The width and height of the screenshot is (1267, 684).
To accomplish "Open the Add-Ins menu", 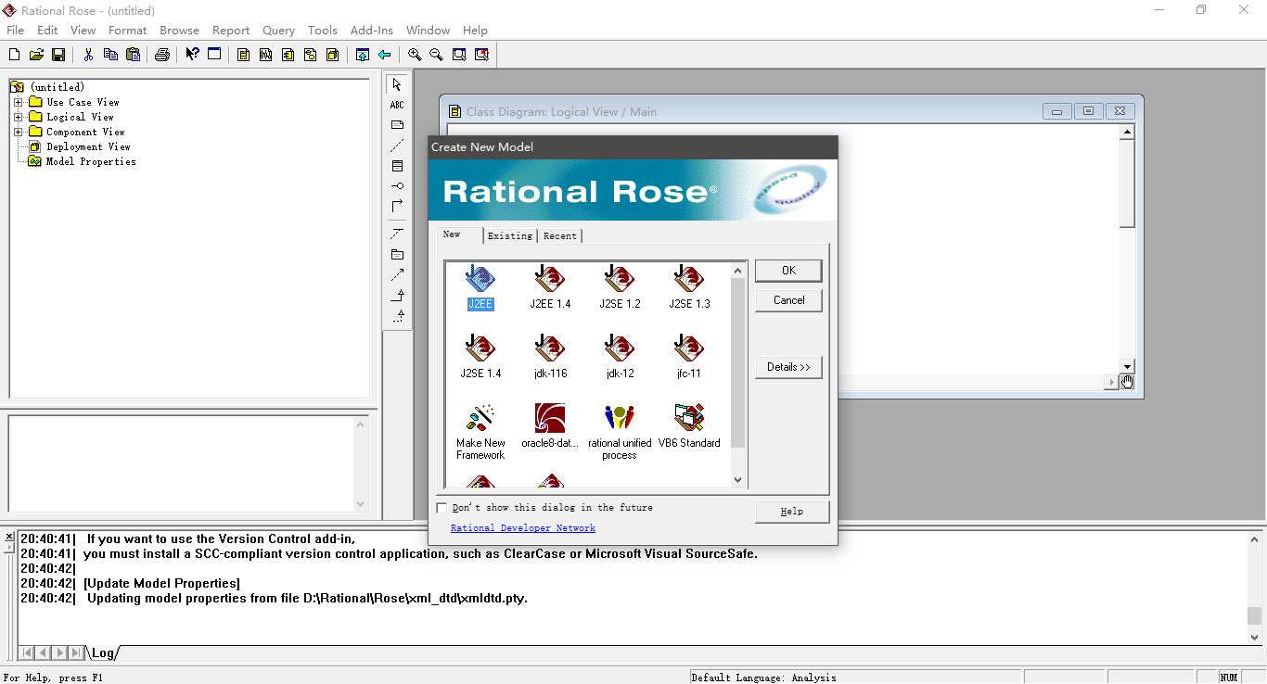I will 372,30.
